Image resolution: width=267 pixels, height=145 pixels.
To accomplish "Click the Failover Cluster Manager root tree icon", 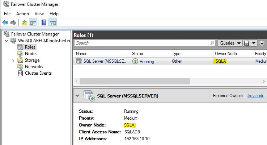I will [7, 34].
